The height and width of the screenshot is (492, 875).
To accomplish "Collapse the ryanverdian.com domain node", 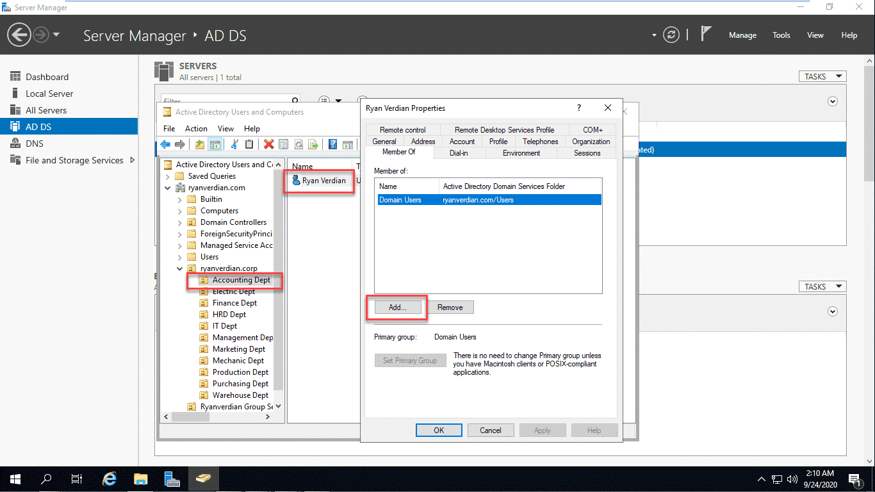I will click(x=168, y=188).
